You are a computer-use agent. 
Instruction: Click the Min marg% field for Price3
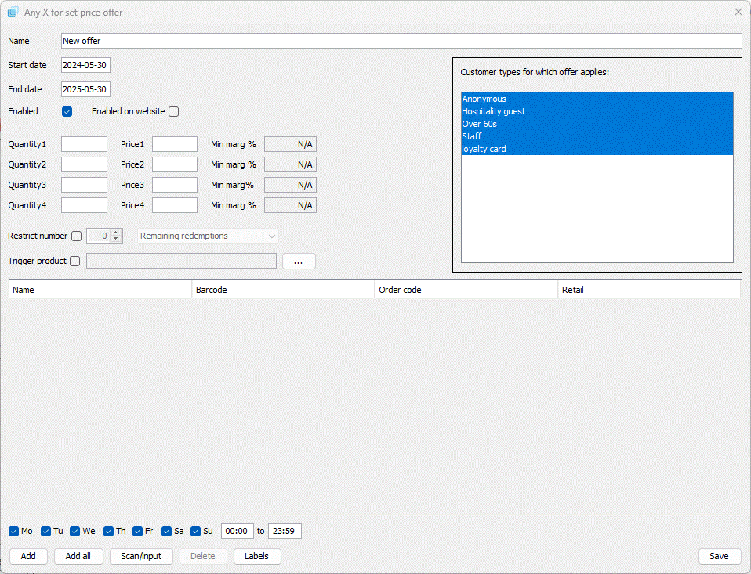point(290,185)
